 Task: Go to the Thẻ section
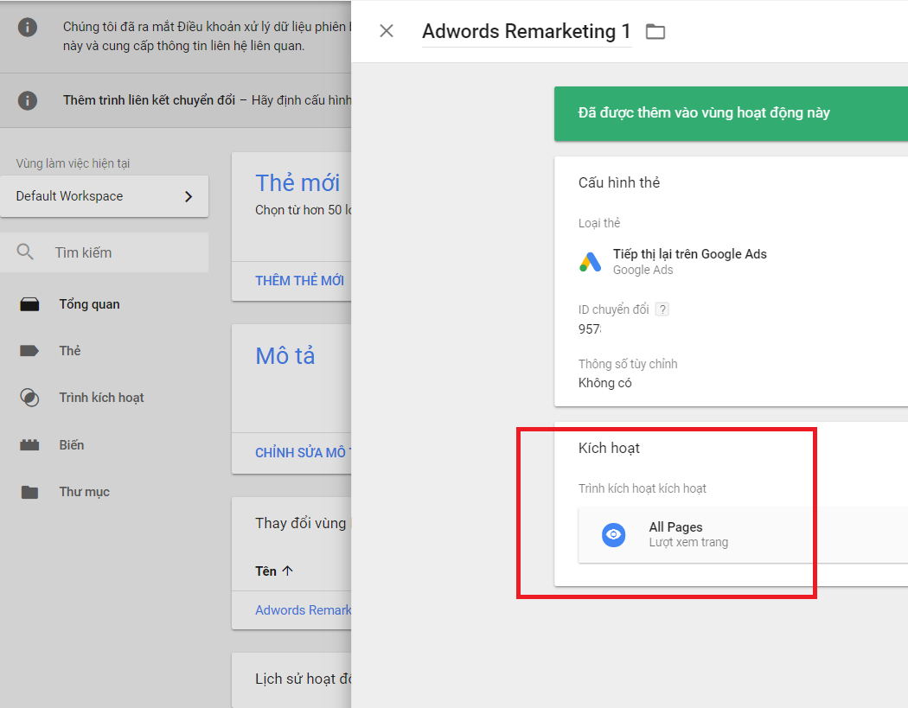point(69,351)
